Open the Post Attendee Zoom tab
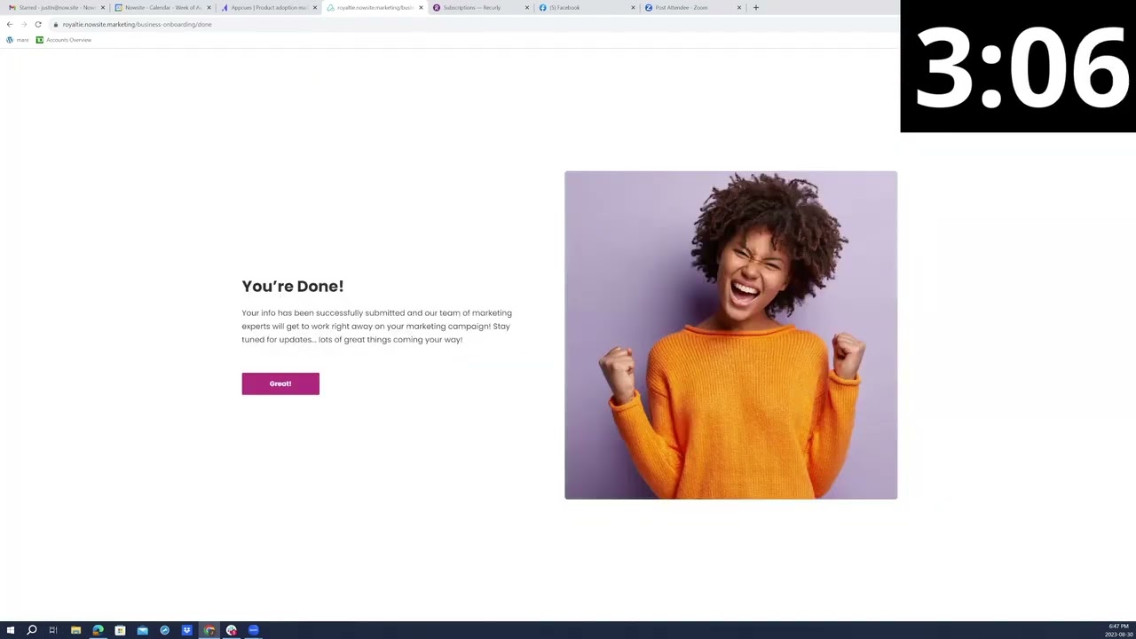The height and width of the screenshot is (639, 1136). (691, 7)
